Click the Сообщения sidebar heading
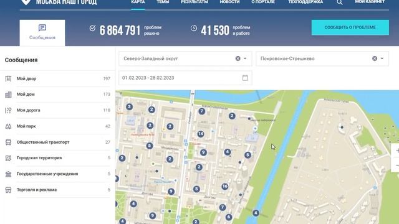Screen dimensions: 399x224 21,60
